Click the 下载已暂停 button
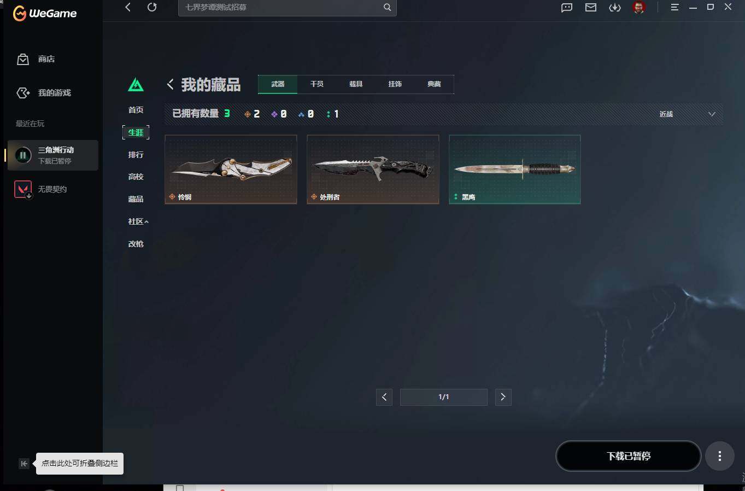The width and height of the screenshot is (745, 491). click(629, 456)
